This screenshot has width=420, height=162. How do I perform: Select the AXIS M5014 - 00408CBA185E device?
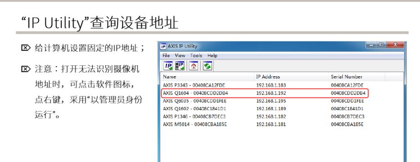pyautogui.click(x=195, y=124)
